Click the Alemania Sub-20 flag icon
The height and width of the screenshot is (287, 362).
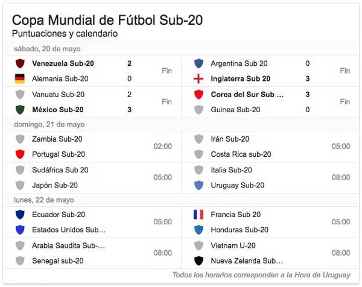pyautogui.click(x=20, y=78)
